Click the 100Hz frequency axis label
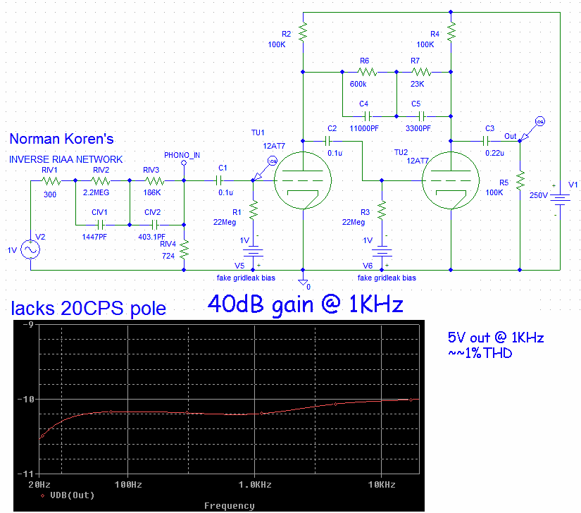Viewport: 581px width, 513px height. point(128,484)
